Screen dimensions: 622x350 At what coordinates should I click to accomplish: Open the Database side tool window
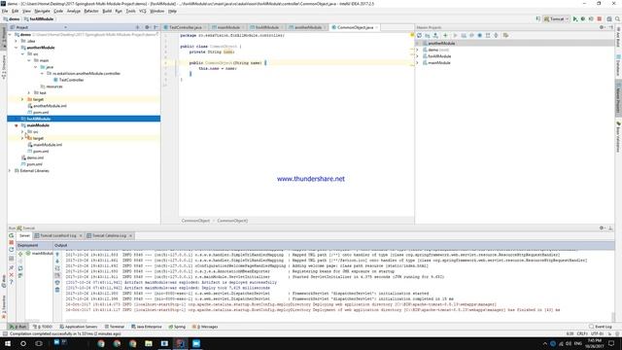coord(618,65)
